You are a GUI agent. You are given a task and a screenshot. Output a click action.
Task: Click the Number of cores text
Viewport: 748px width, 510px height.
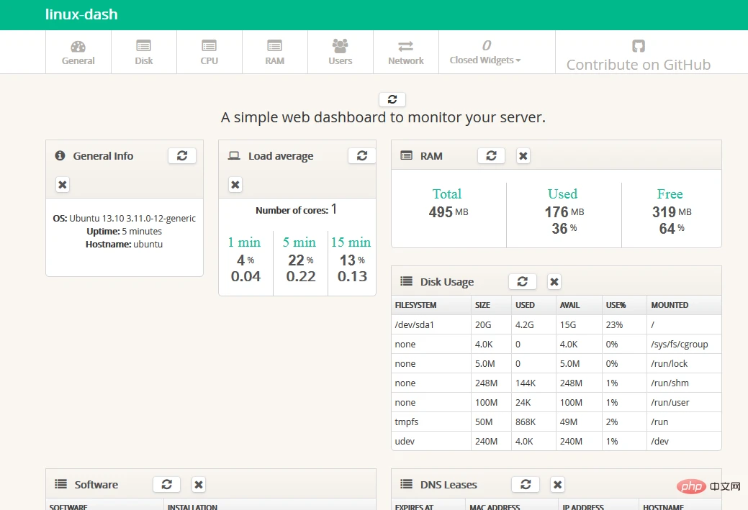tap(296, 210)
